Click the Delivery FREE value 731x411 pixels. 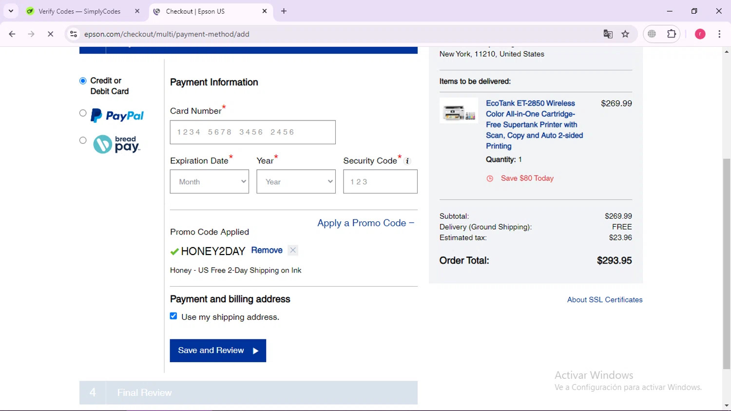click(x=622, y=227)
